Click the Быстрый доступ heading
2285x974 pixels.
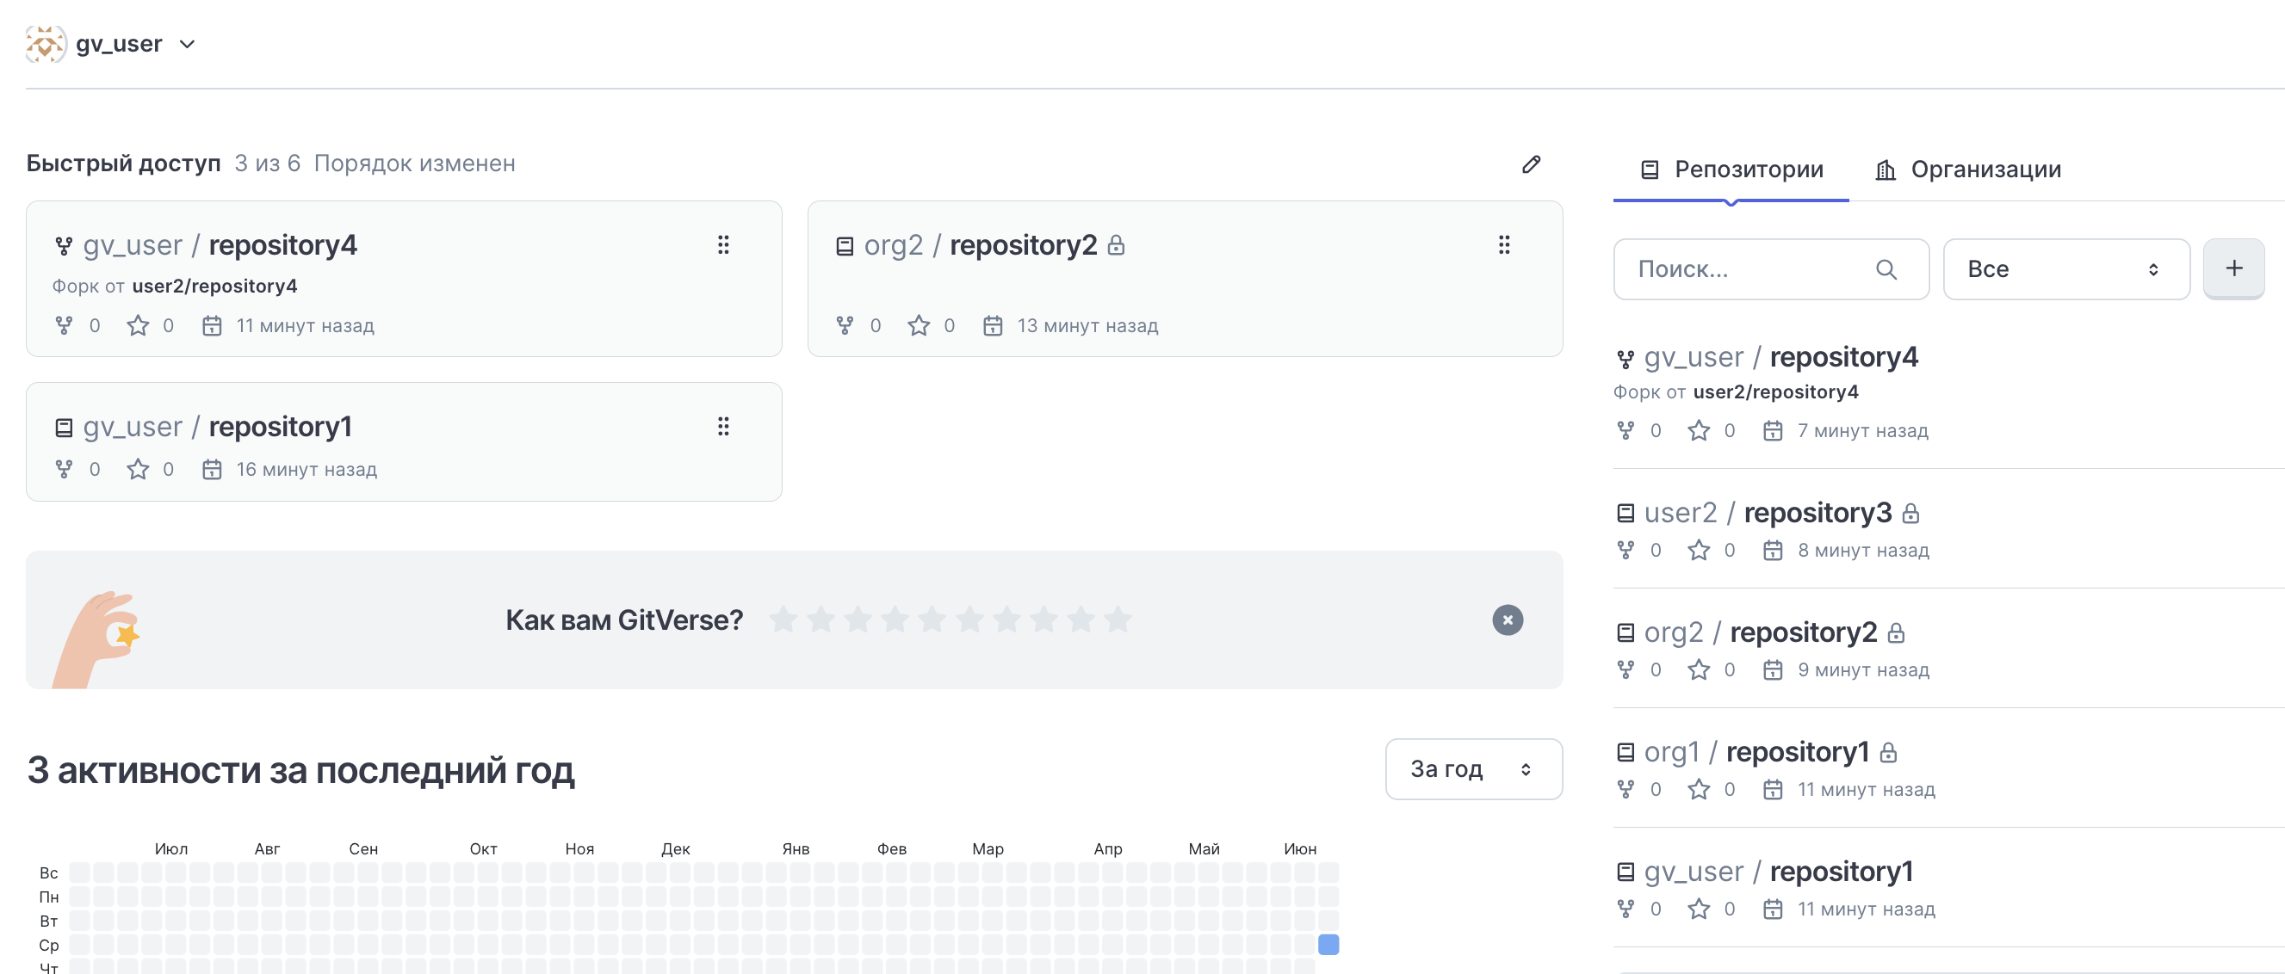123,163
